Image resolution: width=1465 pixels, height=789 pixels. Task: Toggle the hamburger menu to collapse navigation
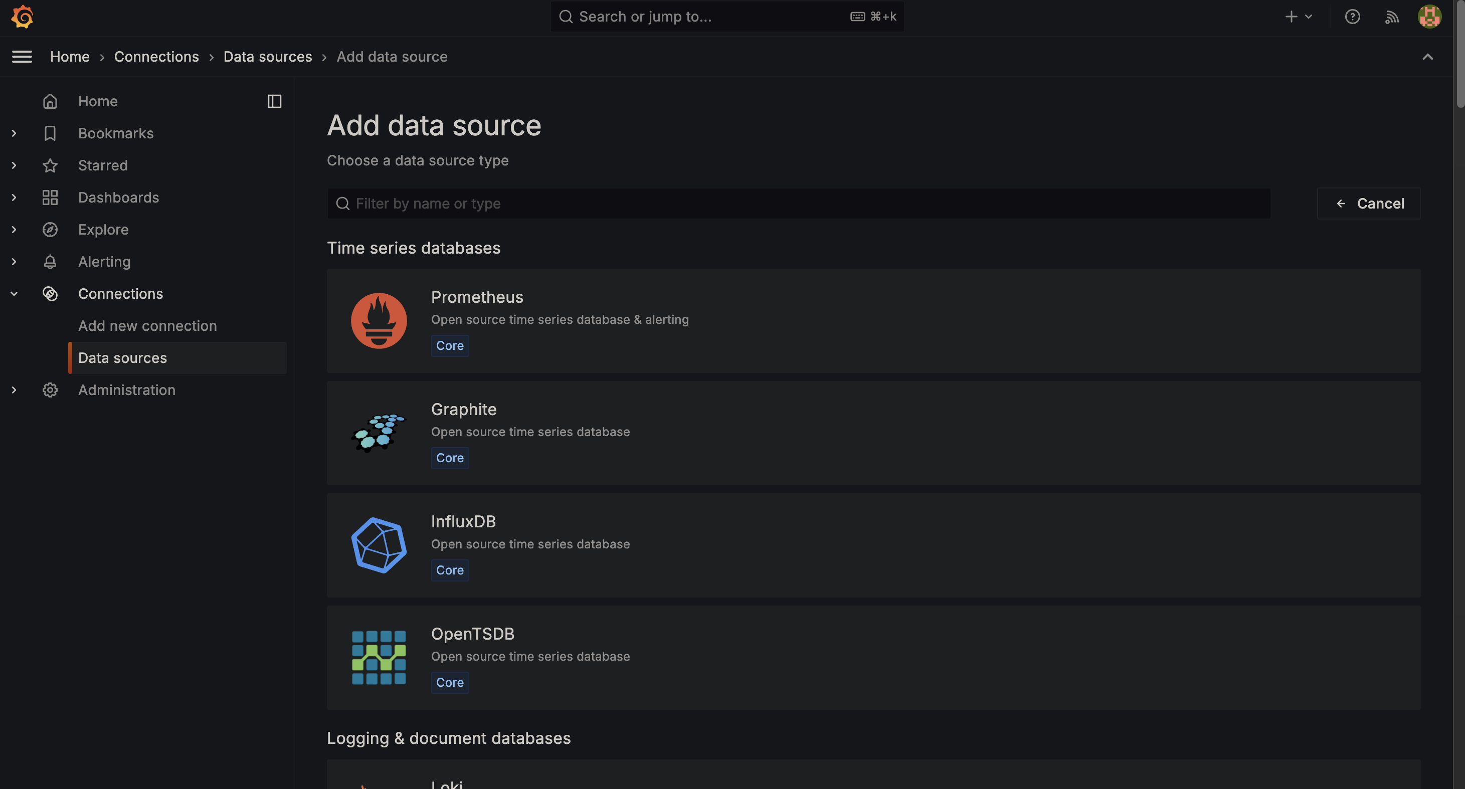click(22, 57)
